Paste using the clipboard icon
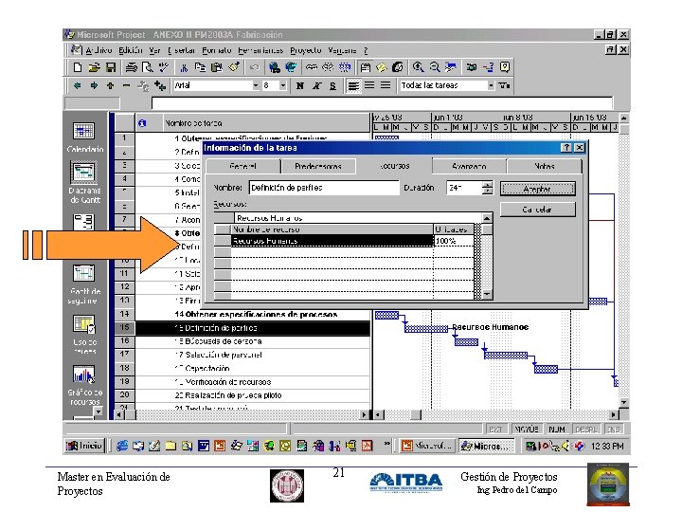 click(x=217, y=67)
